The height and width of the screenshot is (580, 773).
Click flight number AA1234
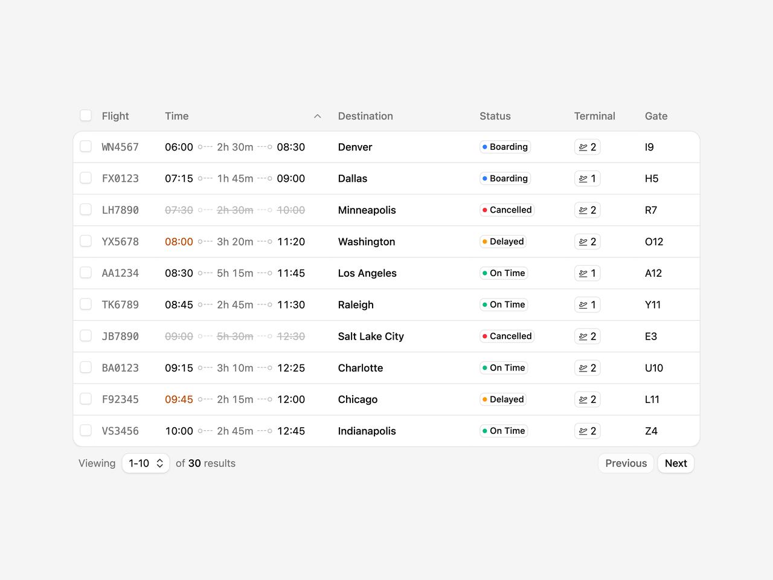click(120, 273)
